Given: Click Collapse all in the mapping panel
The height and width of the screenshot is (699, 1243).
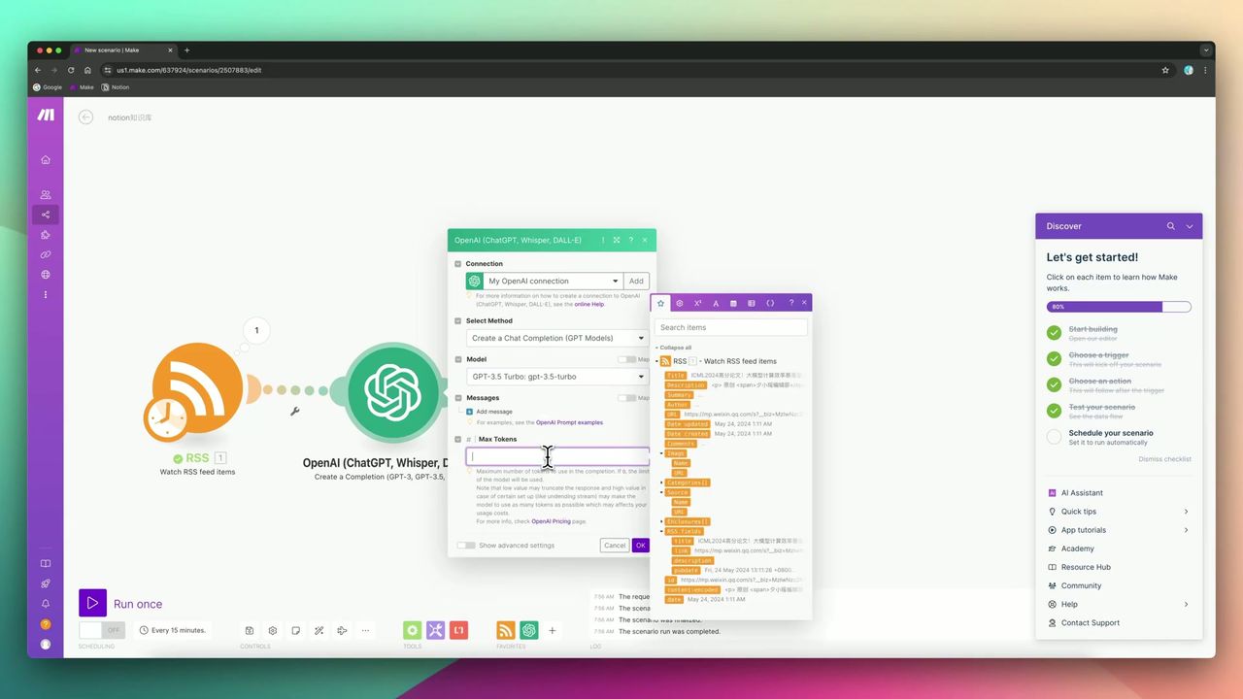Looking at the screenshot, I should [x=674, y=347].
